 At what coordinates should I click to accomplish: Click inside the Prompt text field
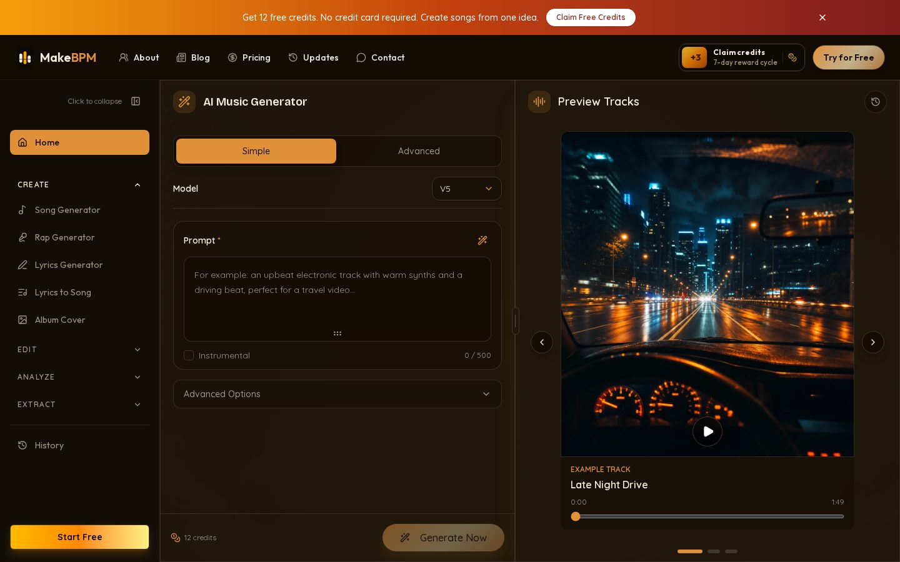coord(337,299)
